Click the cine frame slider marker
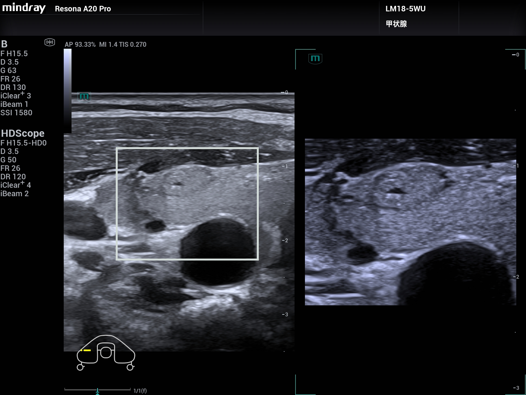 98,391
